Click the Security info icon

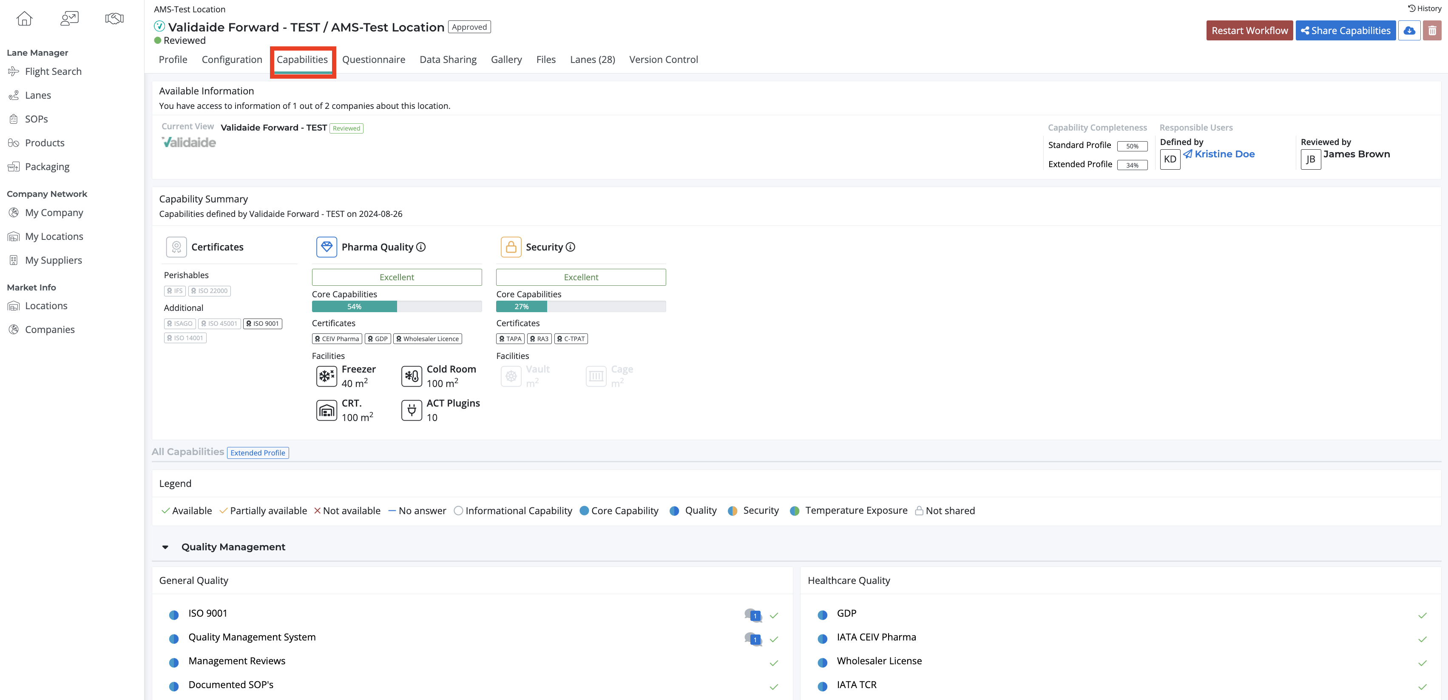tap(571, 247)
